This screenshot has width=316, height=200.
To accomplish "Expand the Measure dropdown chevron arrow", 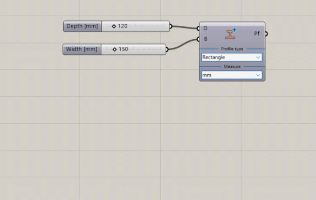I will (258, 75).
